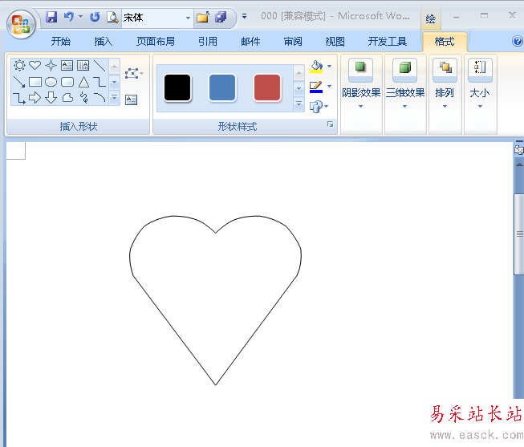Switch to the 引用 tab

(208, 42)
